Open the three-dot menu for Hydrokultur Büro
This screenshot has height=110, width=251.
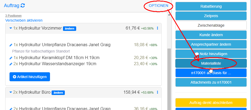pos(157,92)
